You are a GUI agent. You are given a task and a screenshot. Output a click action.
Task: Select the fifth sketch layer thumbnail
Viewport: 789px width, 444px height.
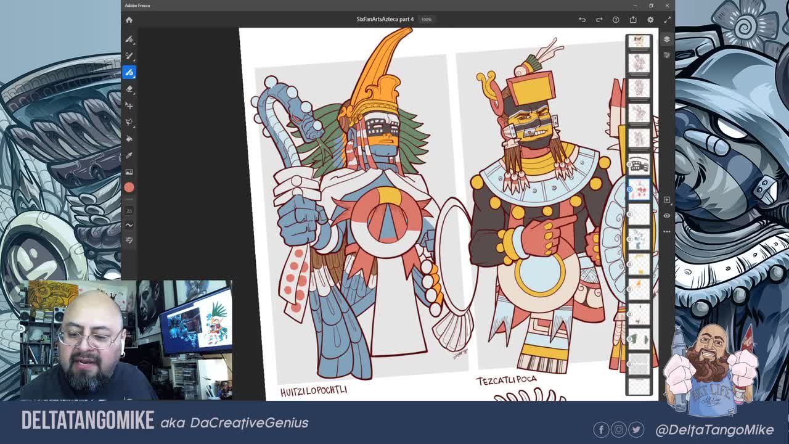[x=639, y=139]
